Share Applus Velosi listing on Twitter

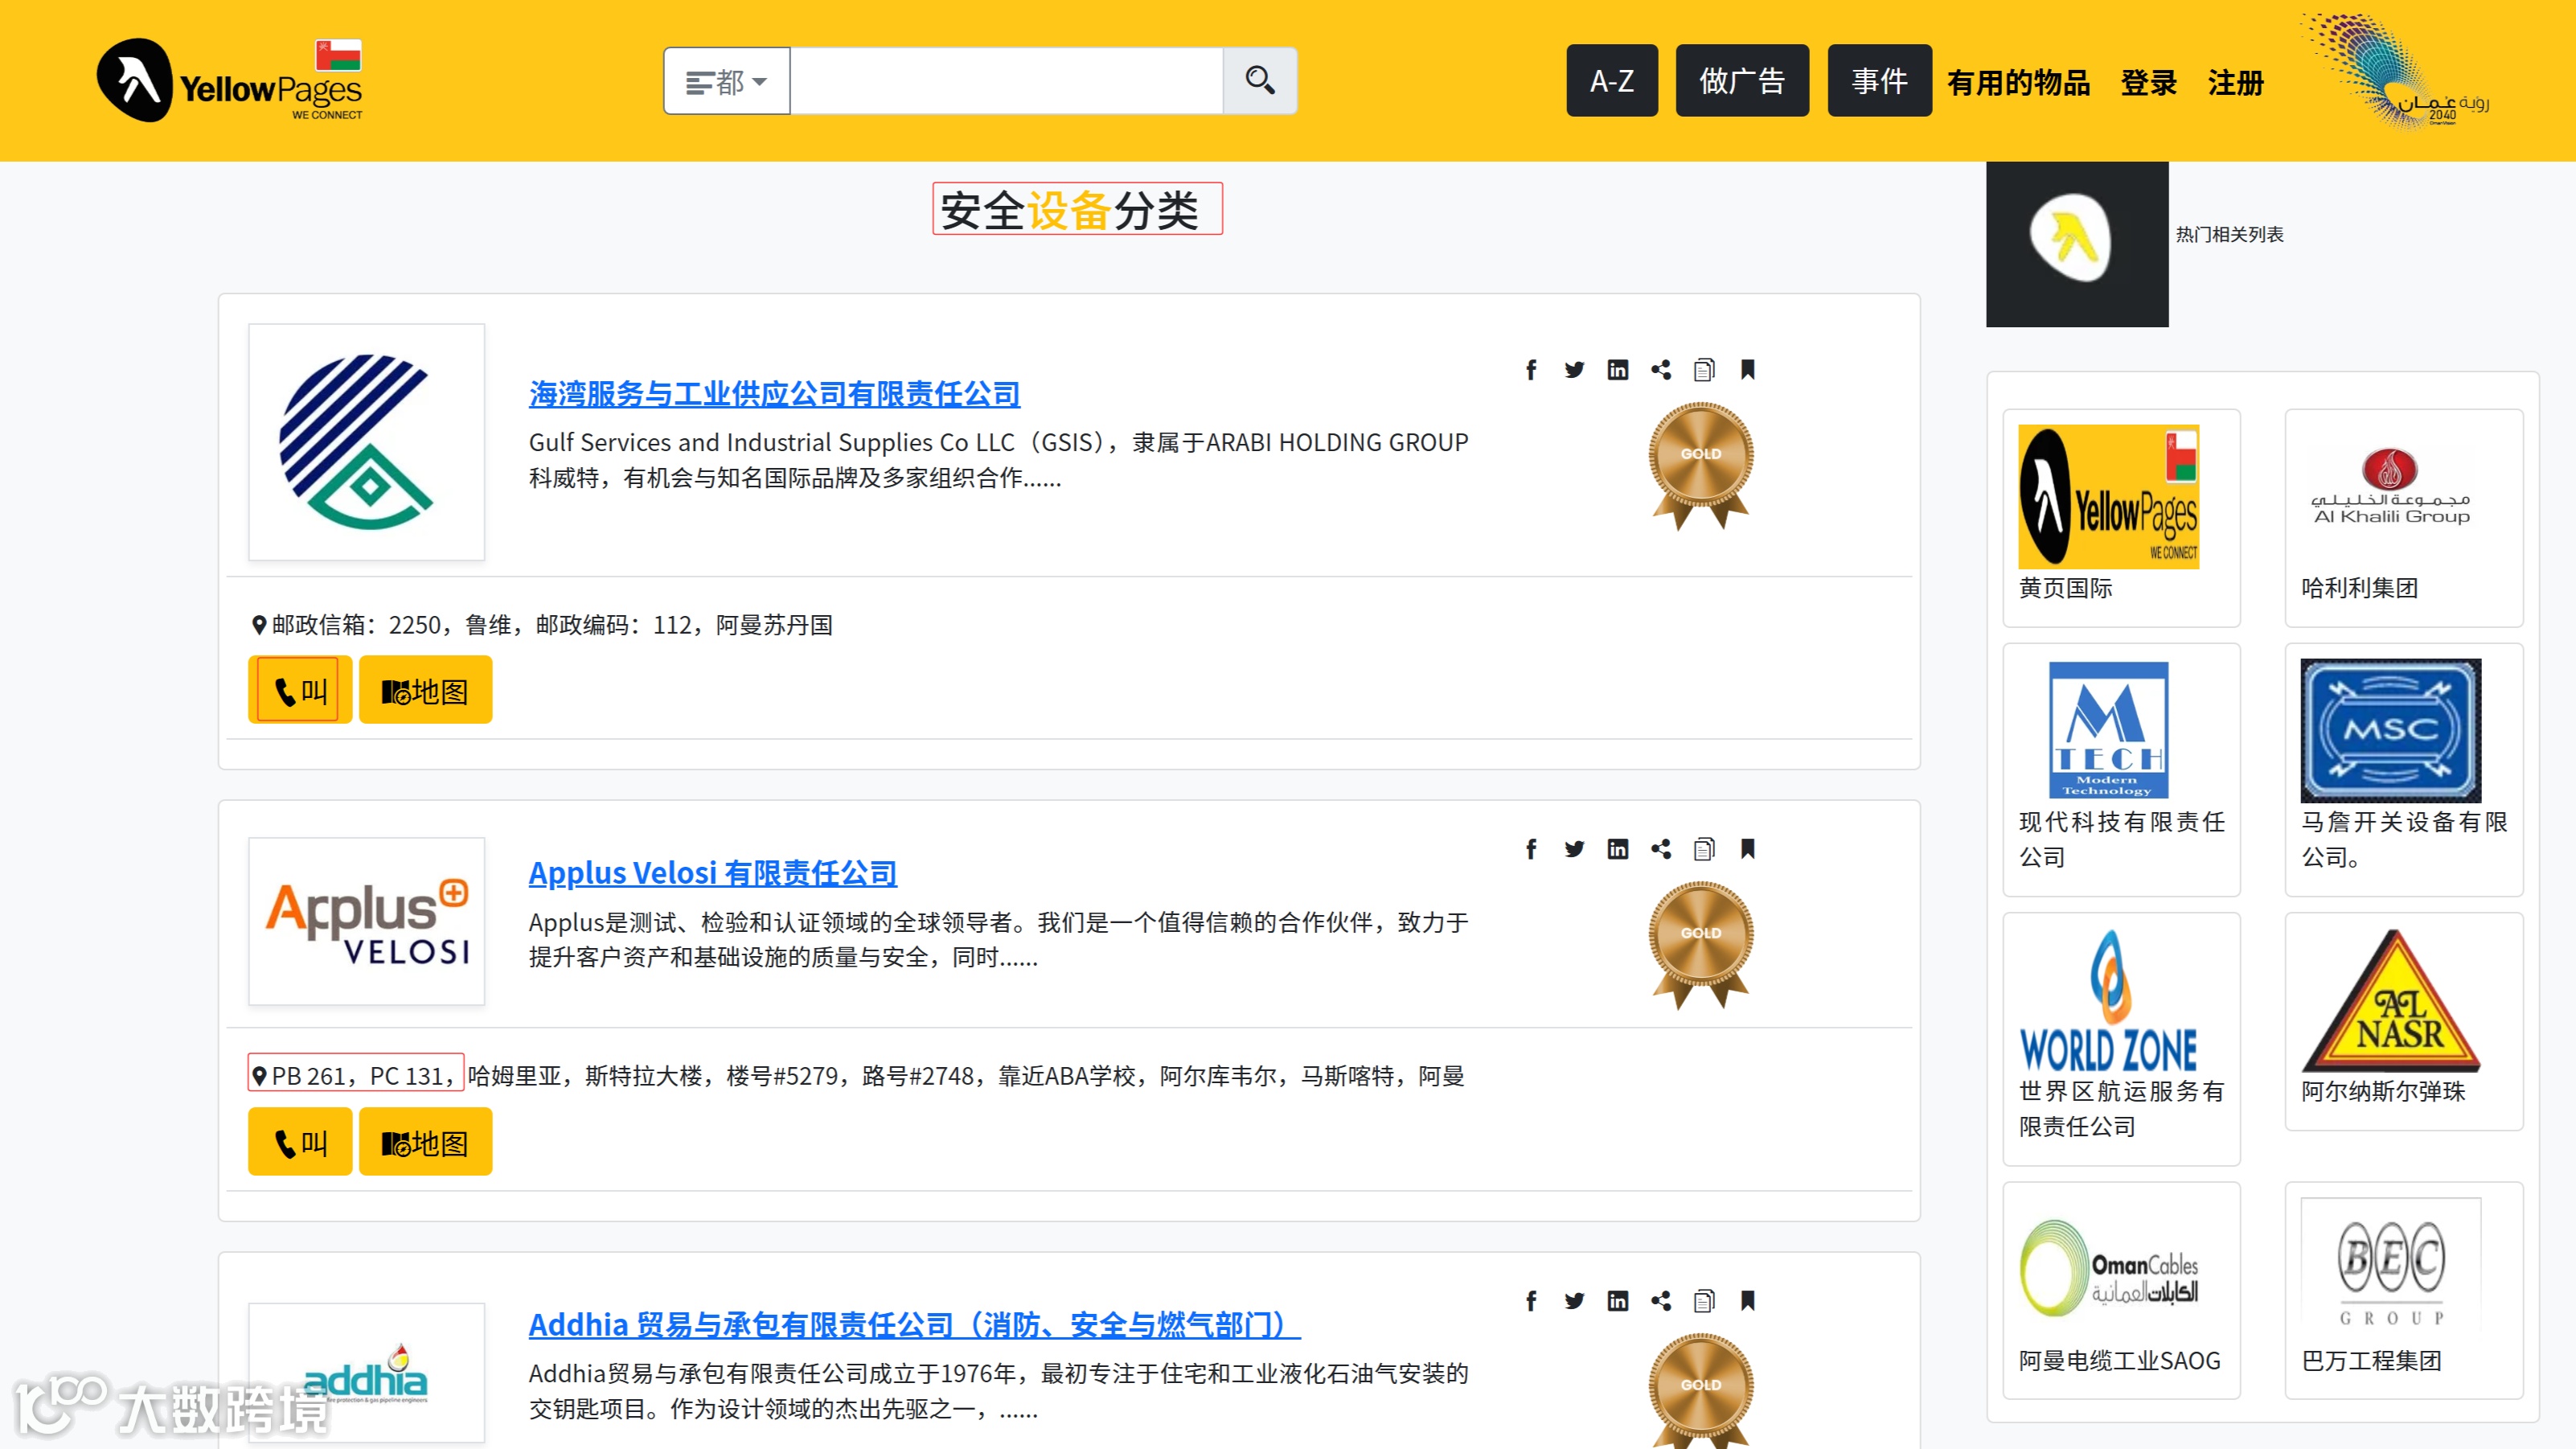[1574, 849]
